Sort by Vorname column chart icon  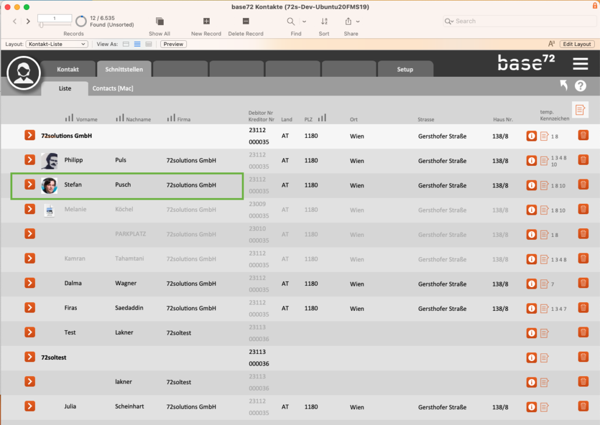[69, 118]
